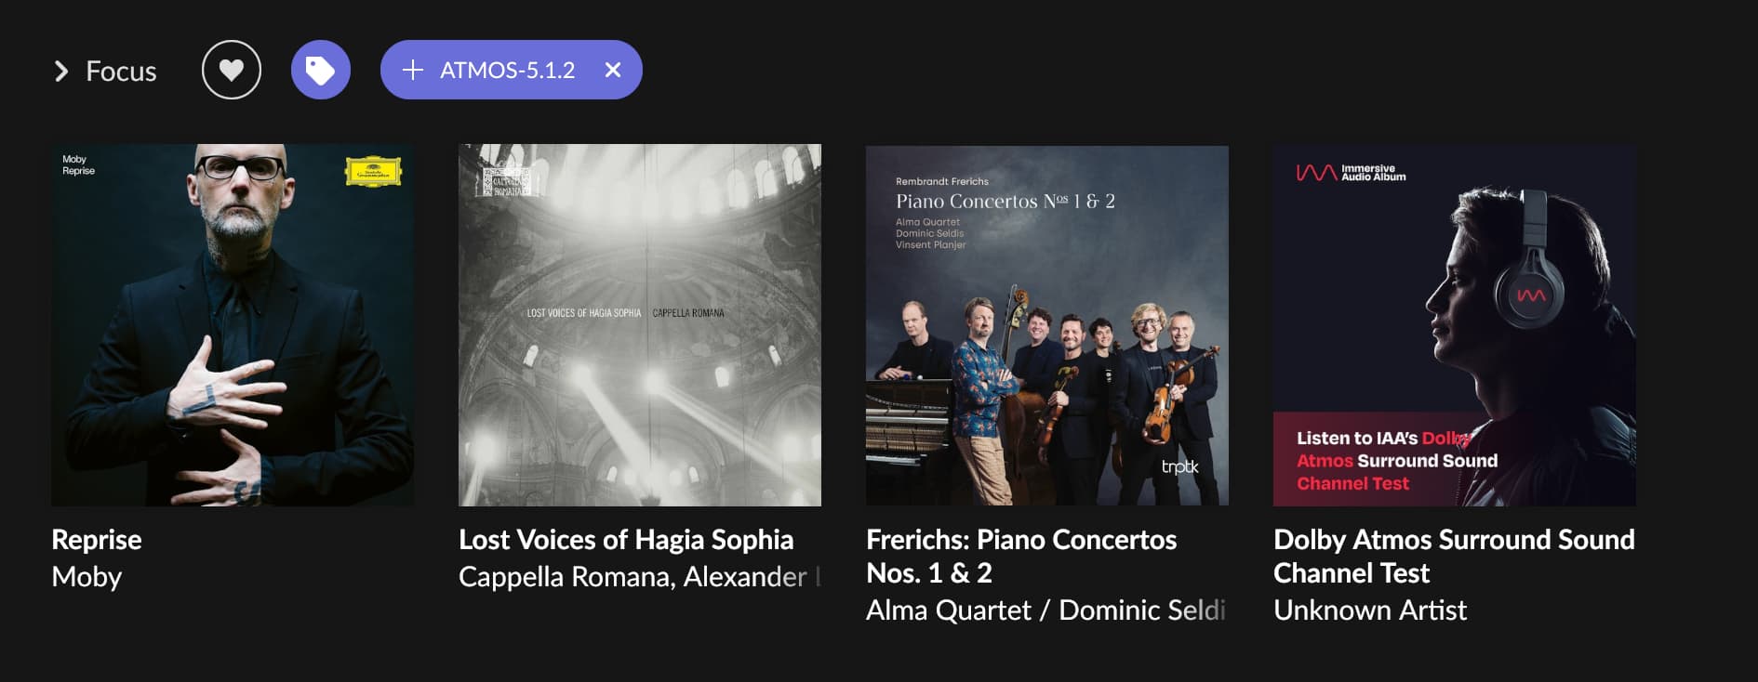Click Lost Voices of Hagia Sophia title
Screen dimensions: 1758x682
[626, 540]
